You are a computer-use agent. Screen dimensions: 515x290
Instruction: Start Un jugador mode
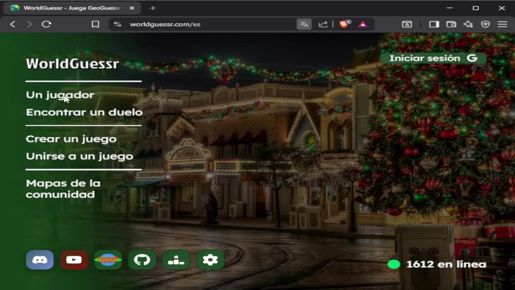[x=60, y=95]
